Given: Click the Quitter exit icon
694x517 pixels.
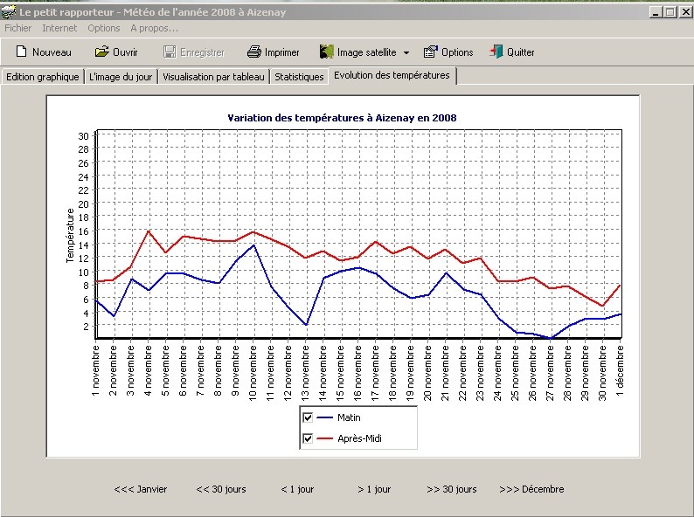Looking at the screenshot, I should 496,52.
